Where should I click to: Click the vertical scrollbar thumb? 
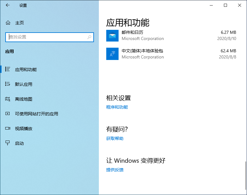(x=245, y=176)
